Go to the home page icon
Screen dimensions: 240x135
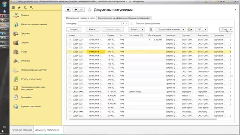tap(68, 10)
